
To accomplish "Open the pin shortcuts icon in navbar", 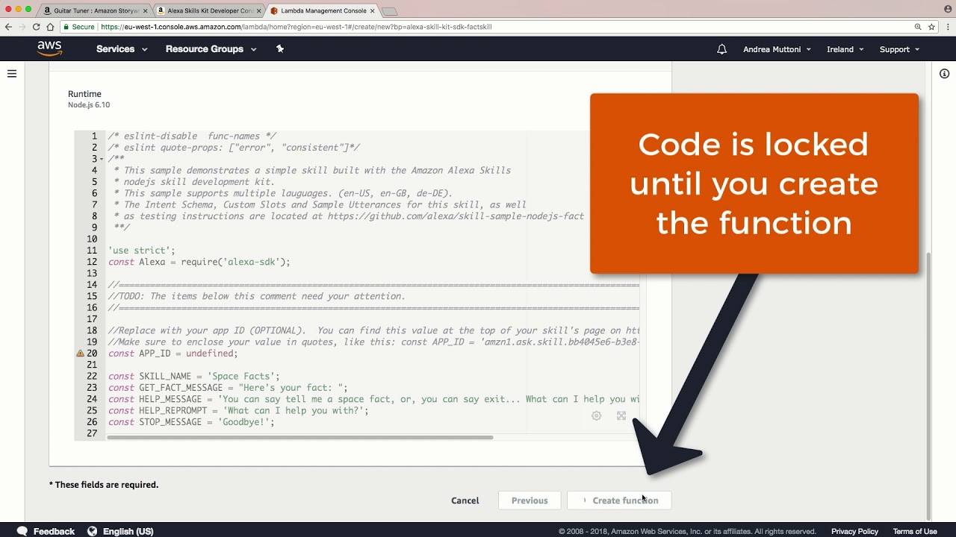I will tap(280, 48).
